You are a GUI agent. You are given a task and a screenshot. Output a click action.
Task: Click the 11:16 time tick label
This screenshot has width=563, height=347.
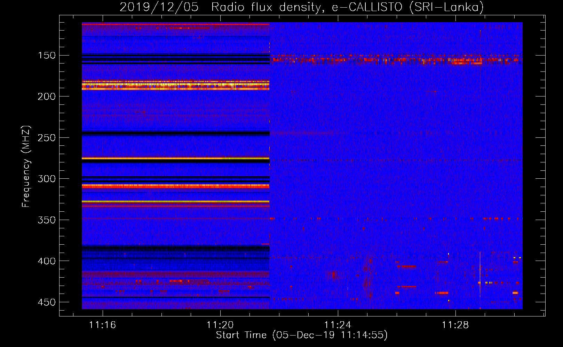pos(102,325)
